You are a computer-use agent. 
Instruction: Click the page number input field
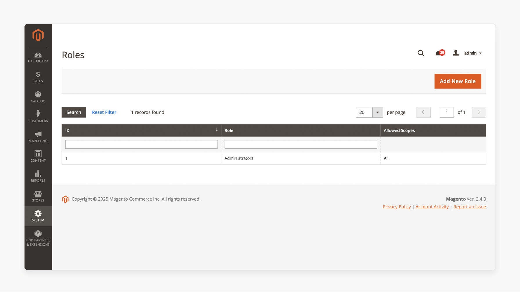(x=447, y=112)
